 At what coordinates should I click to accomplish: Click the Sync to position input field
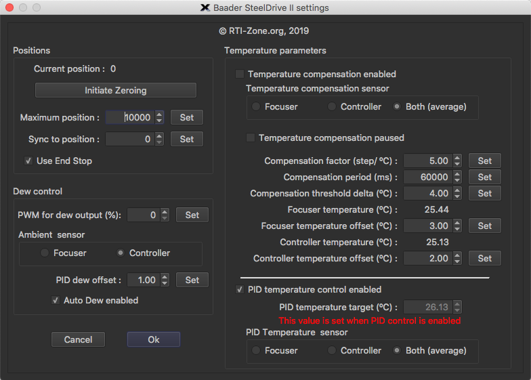(130, 140)
